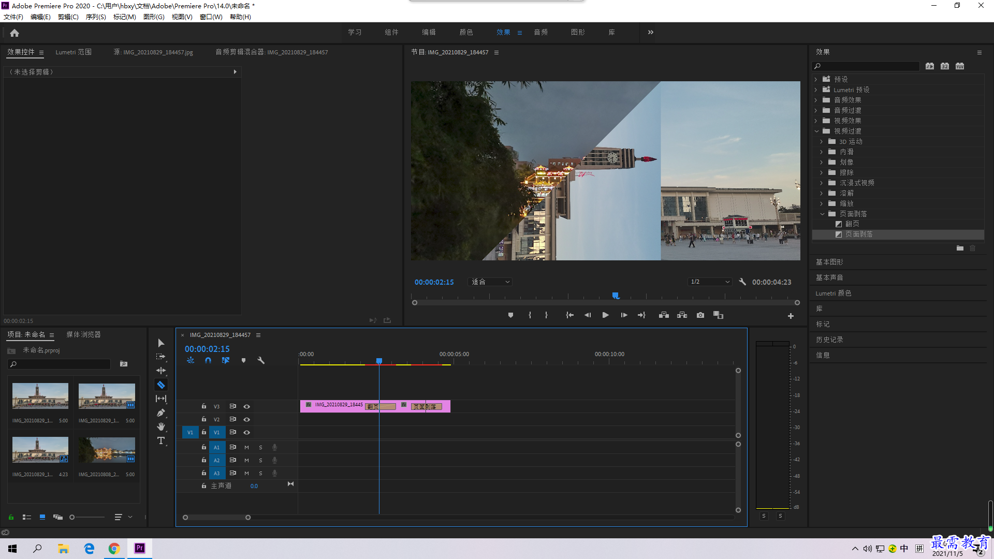This screenshot has height=559, width=994.
Task: Step back one frame in program monitor
Action: click(x=588, y=315)
